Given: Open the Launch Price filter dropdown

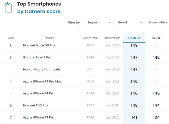Looking at the screenshot, I should [x=158, y=22].
